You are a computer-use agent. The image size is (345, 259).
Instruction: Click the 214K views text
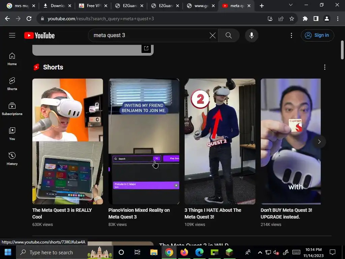tap(271, 224)
